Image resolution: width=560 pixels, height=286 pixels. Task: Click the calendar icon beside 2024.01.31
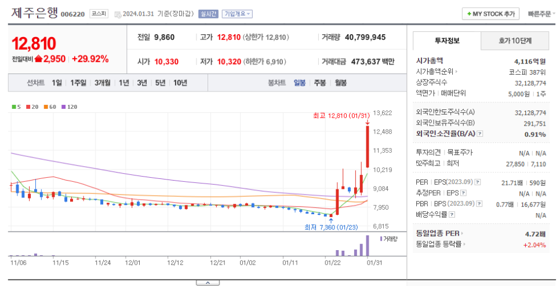coord(118,14)
